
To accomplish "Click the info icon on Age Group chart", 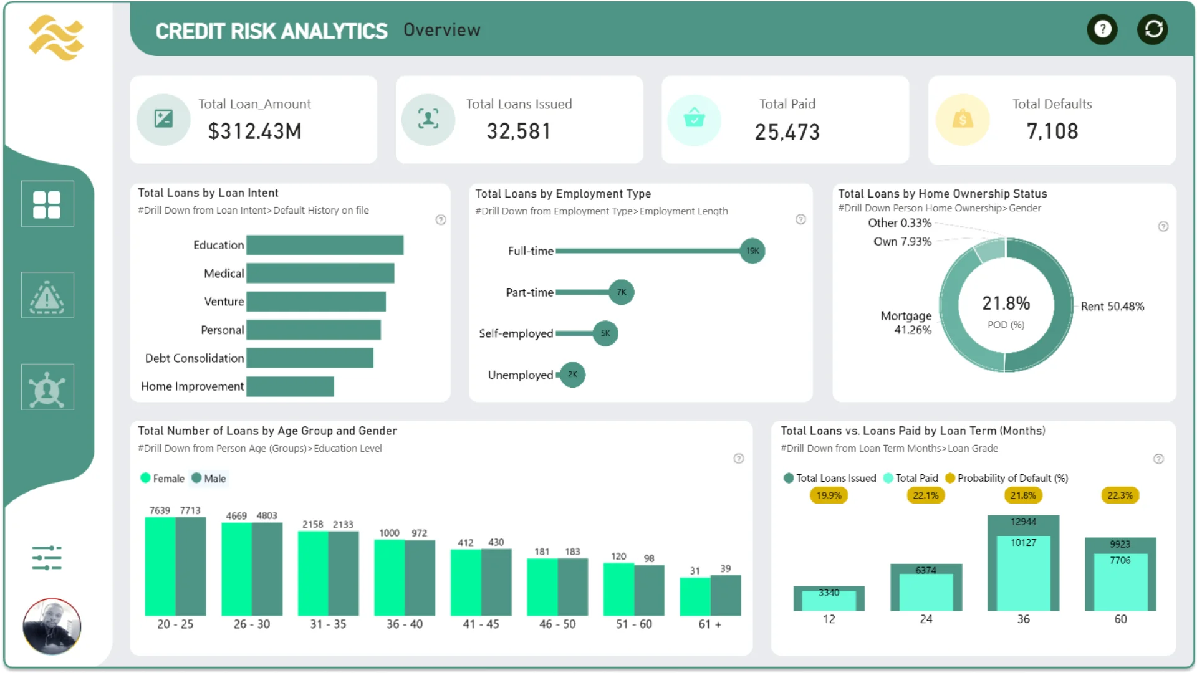I will point(739,459).
